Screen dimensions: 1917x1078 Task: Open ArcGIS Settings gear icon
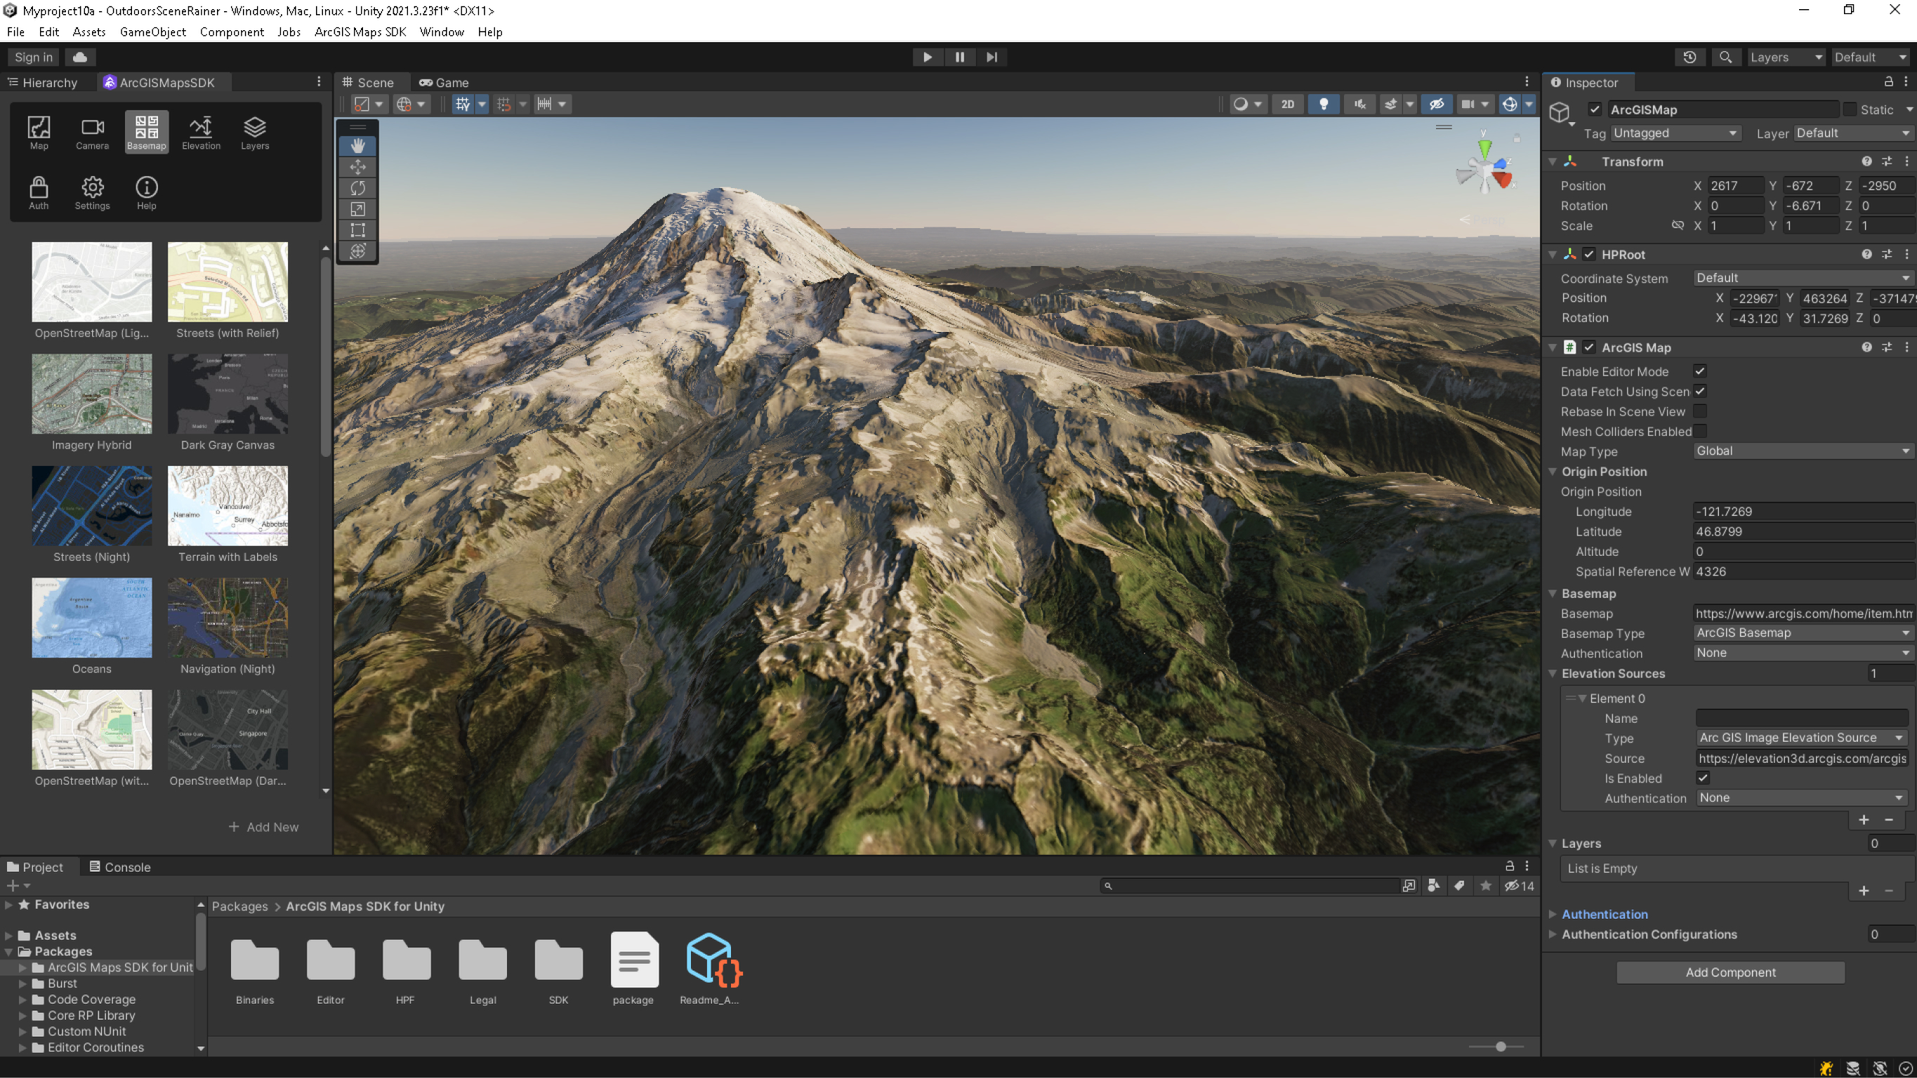pyautogui.click(x=92, y=193)
